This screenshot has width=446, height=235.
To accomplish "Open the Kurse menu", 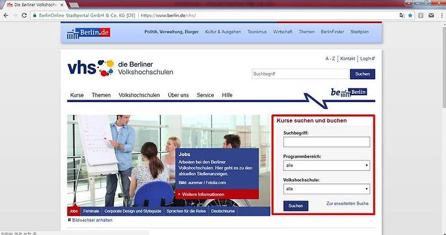I will coord(77,95).
